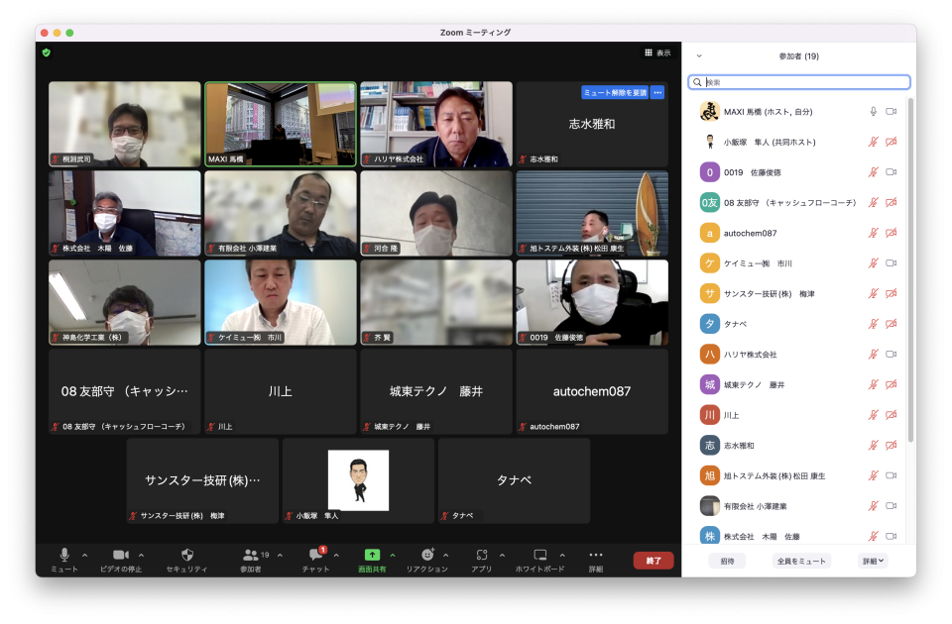Start screen sharing with green 画面共有 icon
952x624 pixels.
372,555
